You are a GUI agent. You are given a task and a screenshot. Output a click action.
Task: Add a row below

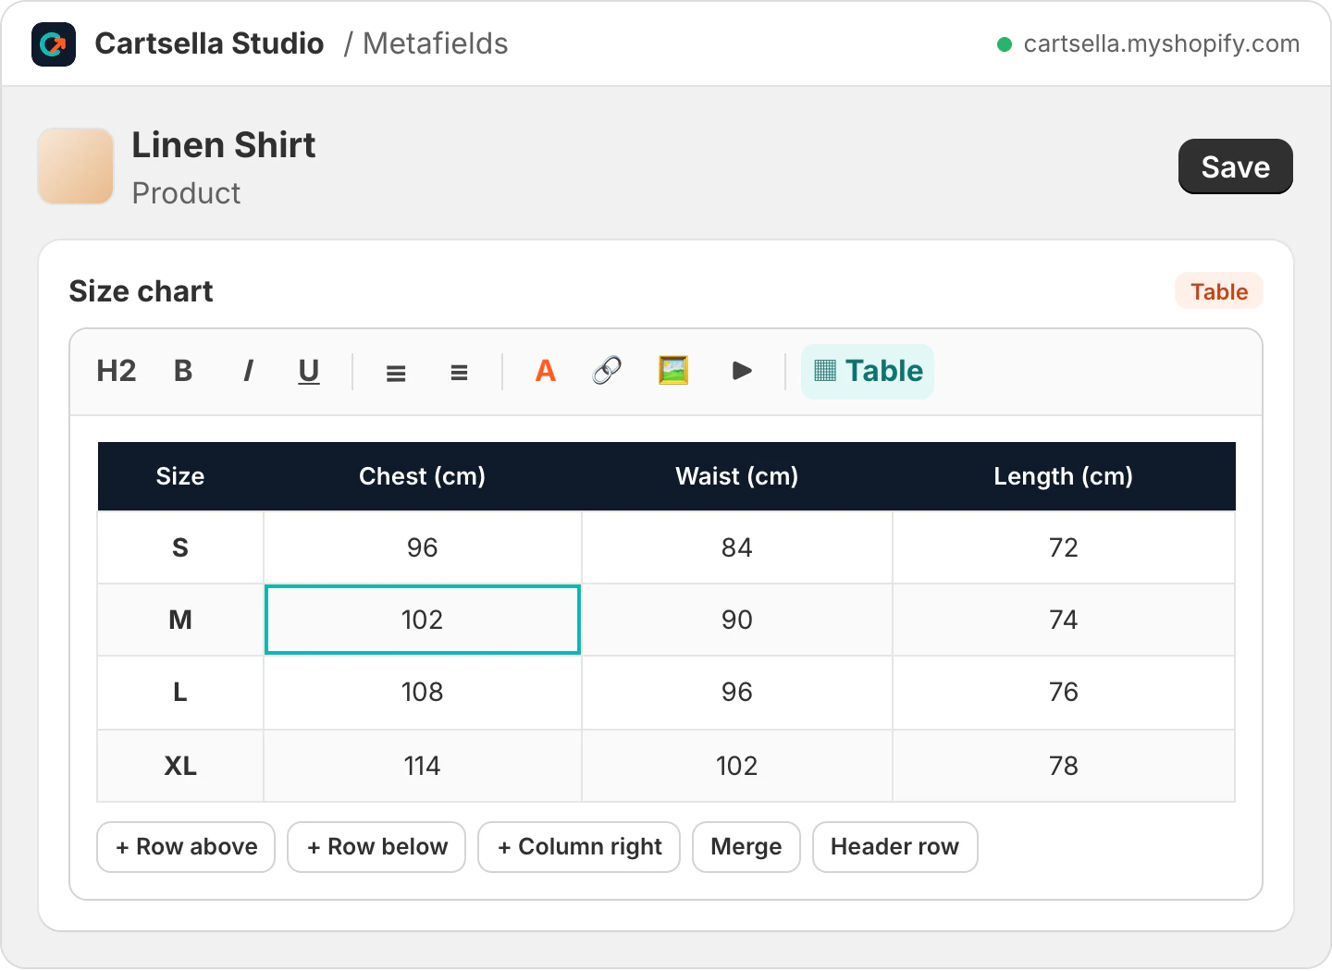376,847
